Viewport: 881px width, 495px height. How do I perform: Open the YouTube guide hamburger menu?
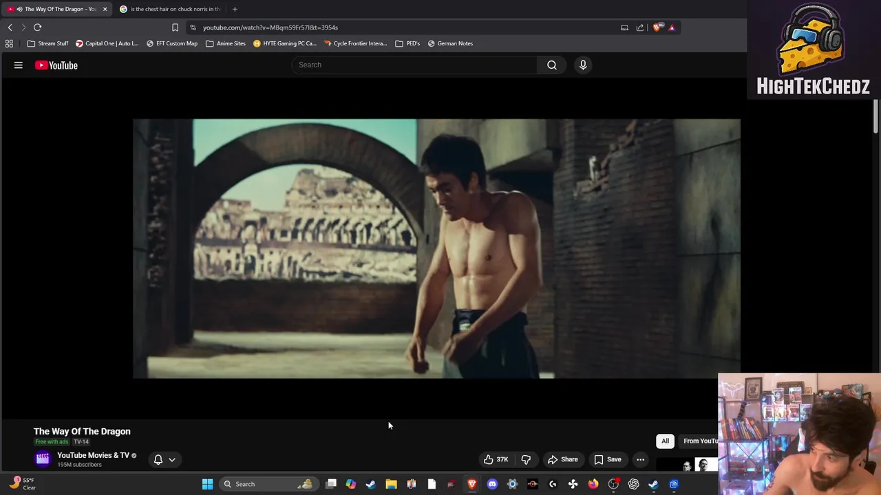coord(19,65)
